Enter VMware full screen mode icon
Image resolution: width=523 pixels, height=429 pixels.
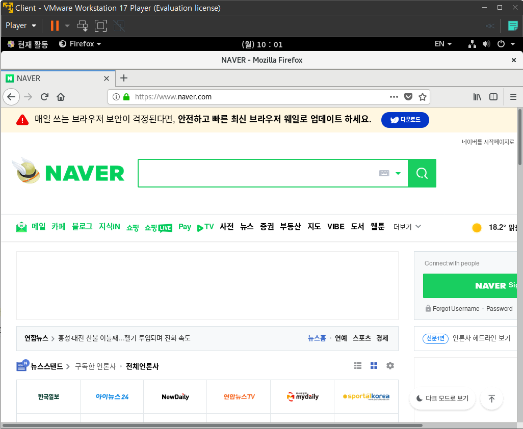point(101,25)
